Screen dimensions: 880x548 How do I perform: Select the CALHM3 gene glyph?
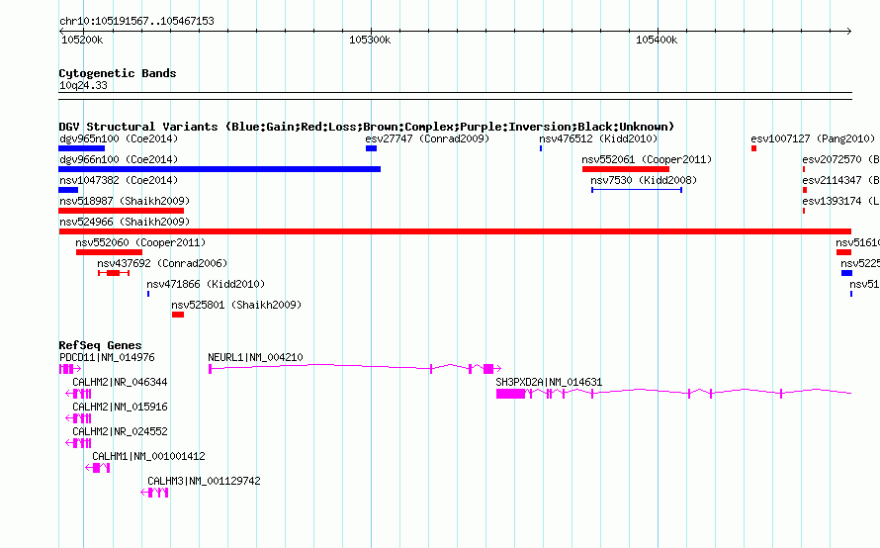click(154, 493)
